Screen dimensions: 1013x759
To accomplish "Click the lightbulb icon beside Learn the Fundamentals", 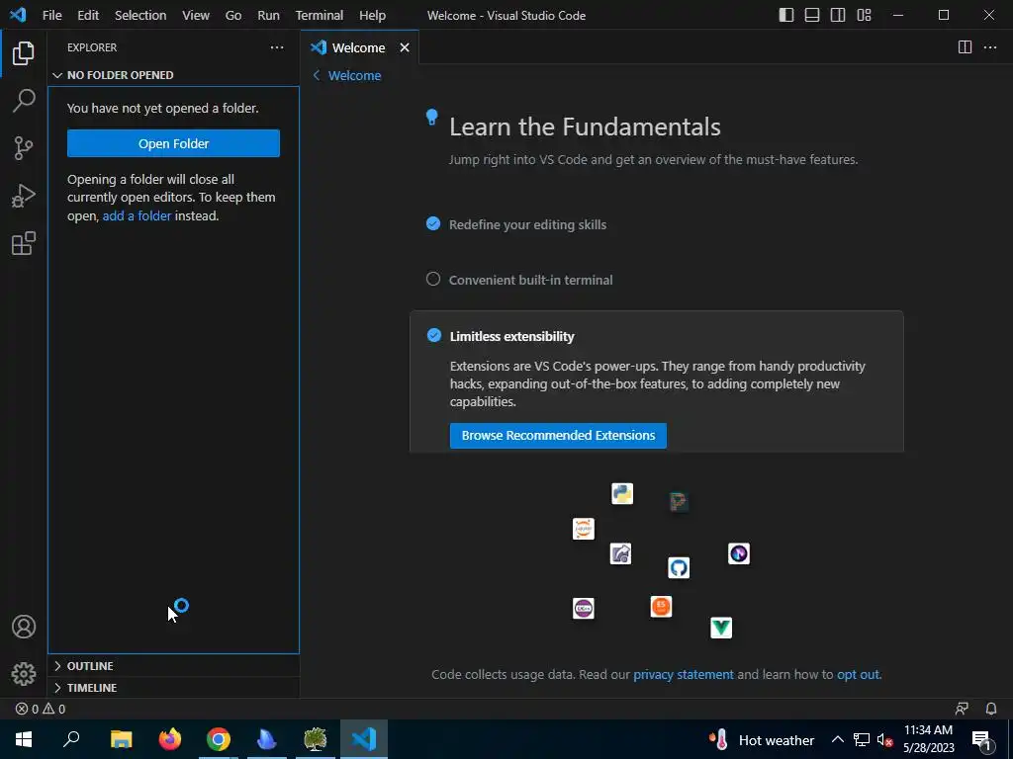I will pyautogui.click(x=431, y=118).
